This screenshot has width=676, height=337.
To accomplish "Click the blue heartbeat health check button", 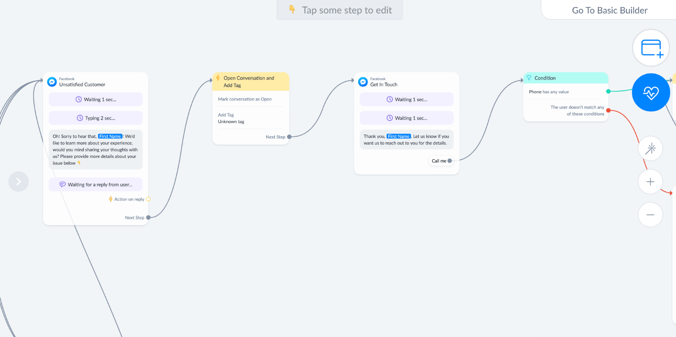I will [651, 92].
